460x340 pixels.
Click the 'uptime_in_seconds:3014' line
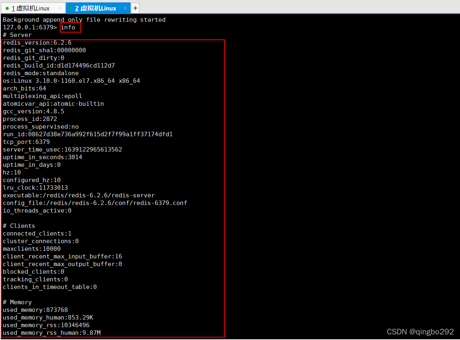point(43,157)
